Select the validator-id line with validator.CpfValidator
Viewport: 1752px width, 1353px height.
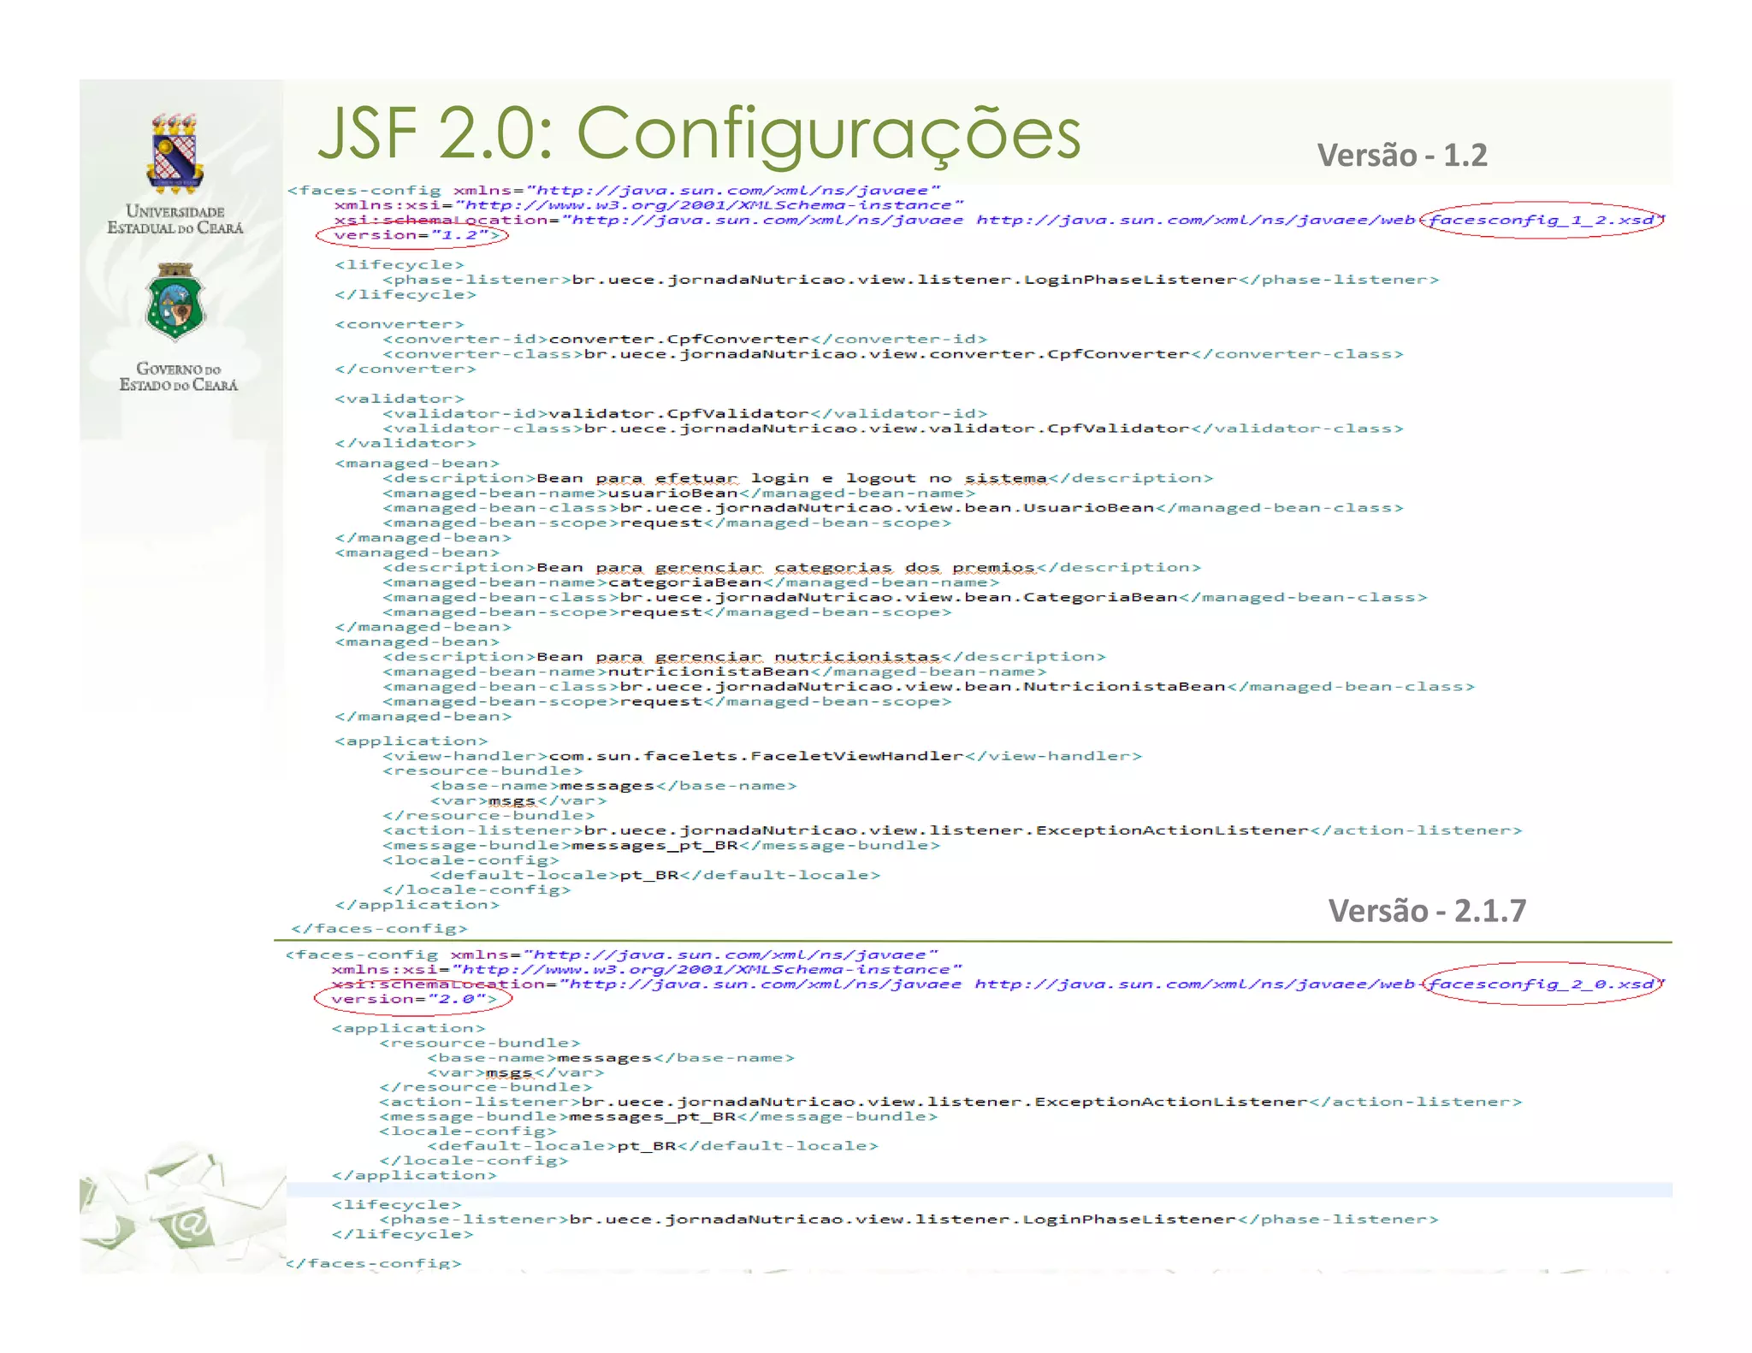coord(684,414)
